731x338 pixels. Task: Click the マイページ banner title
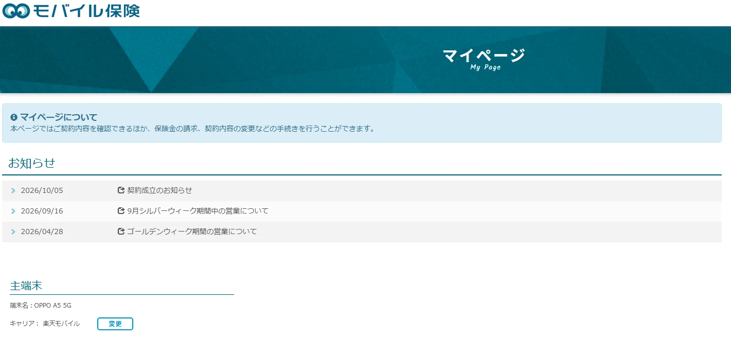[x=484, y=55]
